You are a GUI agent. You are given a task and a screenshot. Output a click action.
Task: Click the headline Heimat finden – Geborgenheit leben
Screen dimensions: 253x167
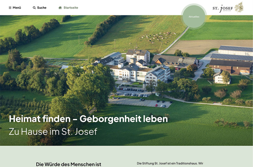pyautogui.click(x=88, y=119)
